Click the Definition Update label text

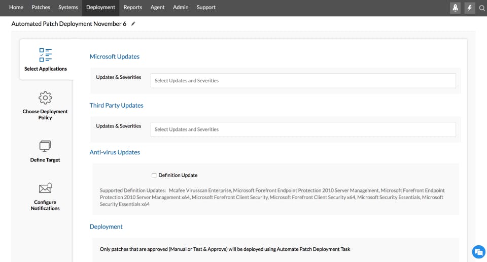click(178, 175)
